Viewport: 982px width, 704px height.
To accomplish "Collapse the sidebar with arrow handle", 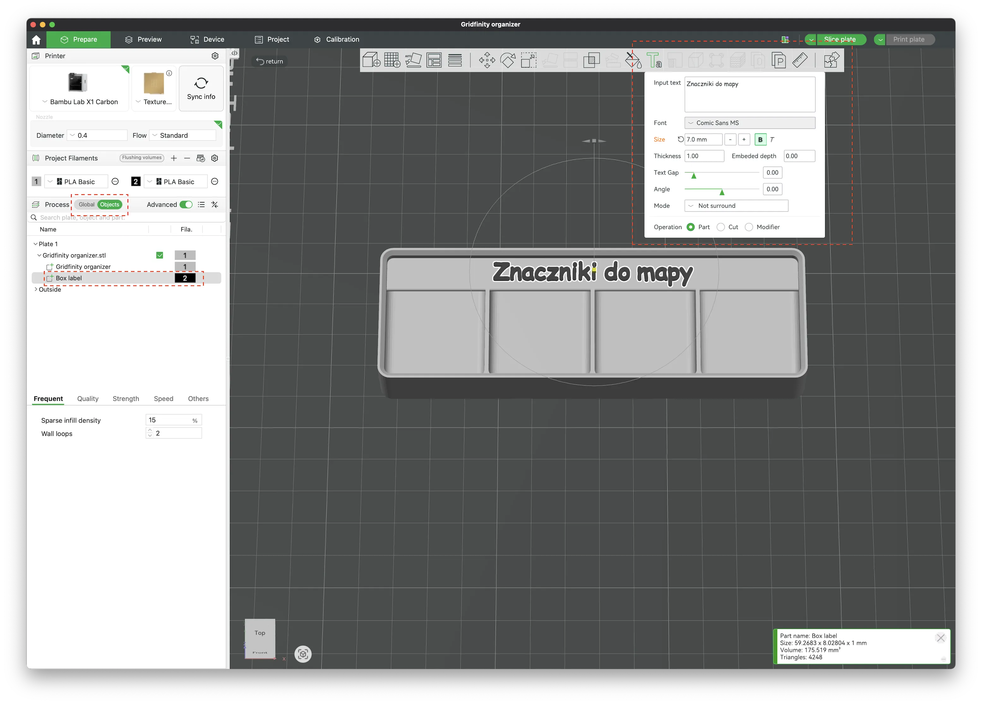I will pos(234,53).
